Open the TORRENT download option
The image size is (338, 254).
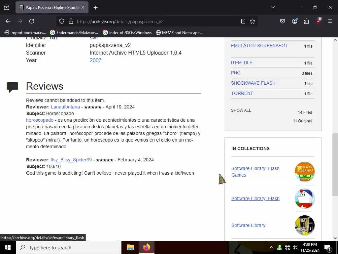[242, 93]
